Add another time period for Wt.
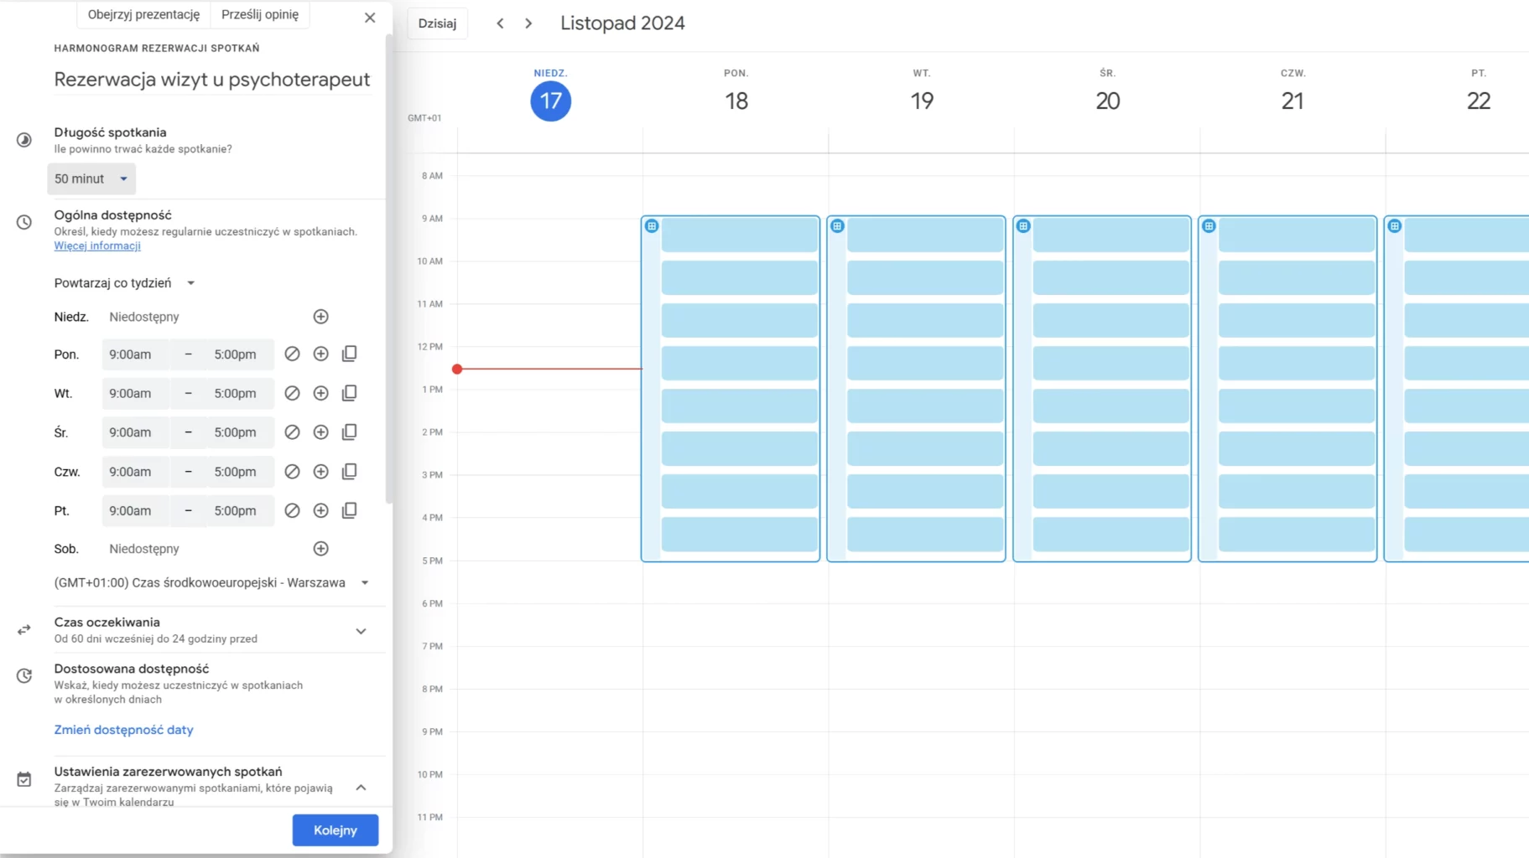Screen dimensions: 1529x858 pyautogui.click(x=320, y=393)
